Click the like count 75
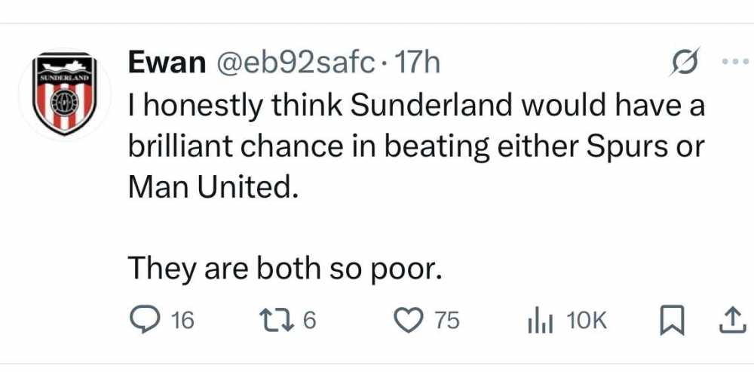This screenshot has height=372, width=754. click(447, 321)
